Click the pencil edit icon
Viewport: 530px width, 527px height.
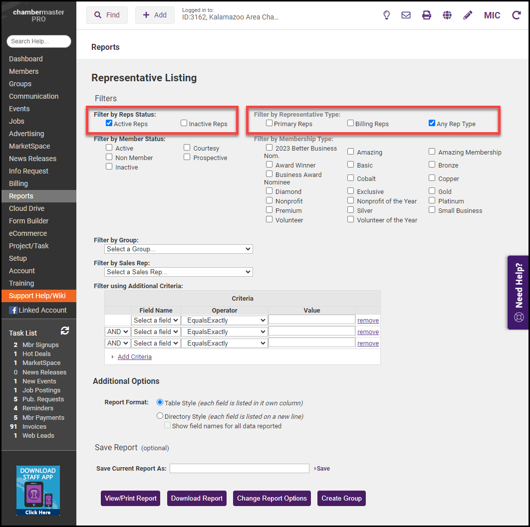pos(468,15)
